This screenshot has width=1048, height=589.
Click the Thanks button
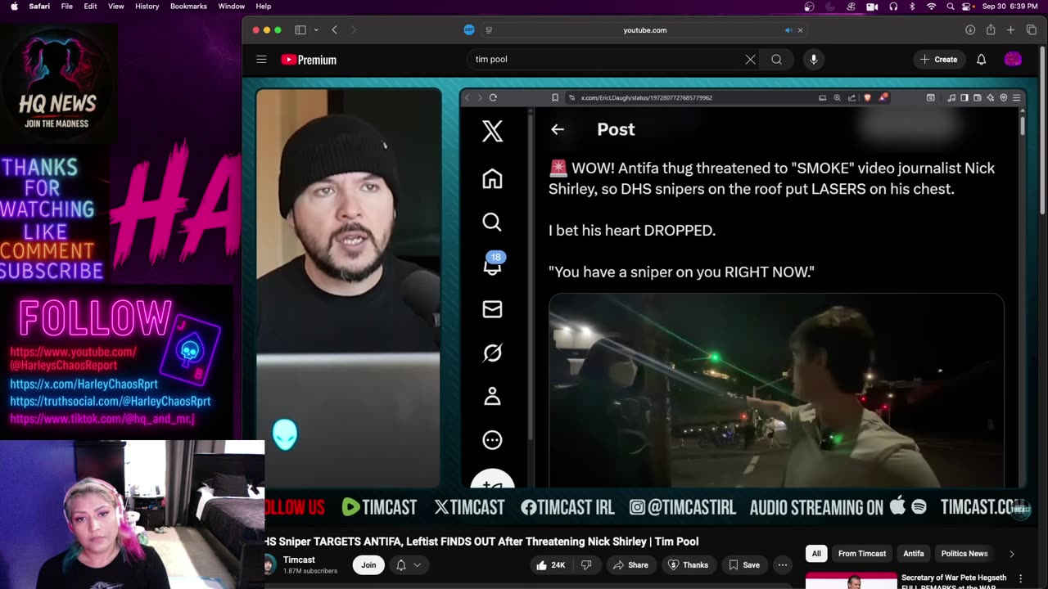click(x=689, y=564)
